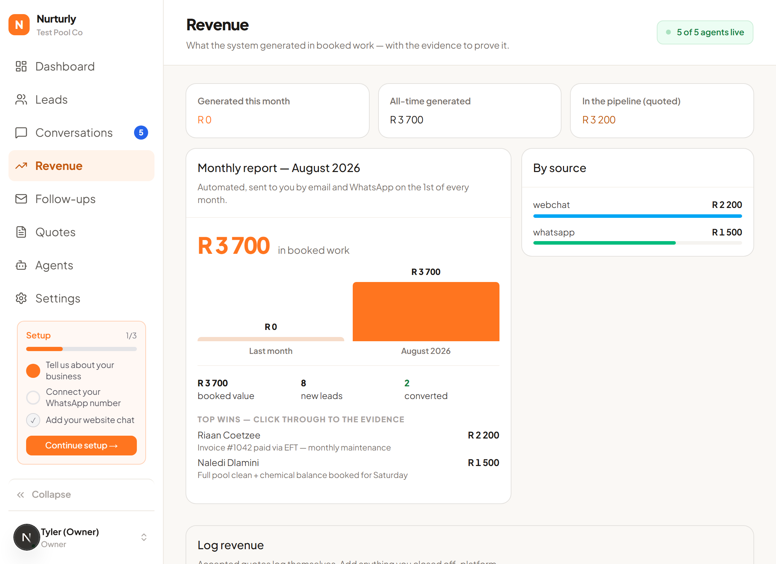Click the Last month chart bar
The height and width of the screenshot is (564, 776).
click(x=271, y=339)
